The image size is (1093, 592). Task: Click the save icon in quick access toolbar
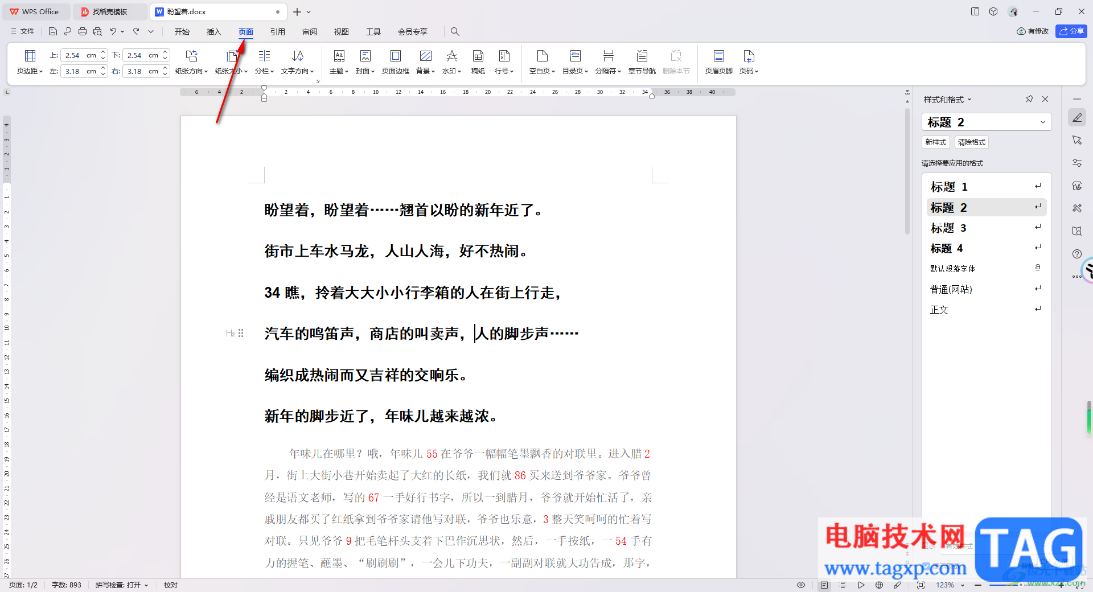[x=53, y=31]
